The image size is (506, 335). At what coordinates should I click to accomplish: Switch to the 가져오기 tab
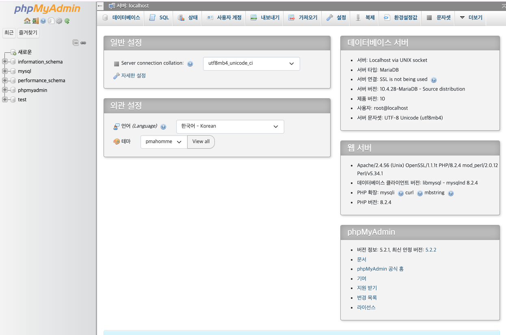click(303, 18)
